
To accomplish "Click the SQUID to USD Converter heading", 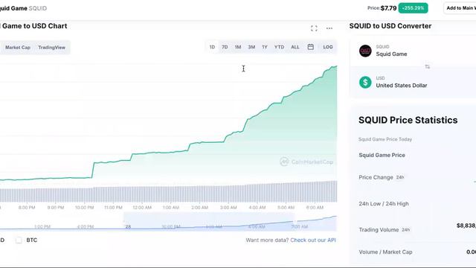I will pos(390,26).
